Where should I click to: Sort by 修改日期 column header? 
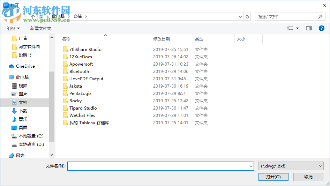coord(162,39)
